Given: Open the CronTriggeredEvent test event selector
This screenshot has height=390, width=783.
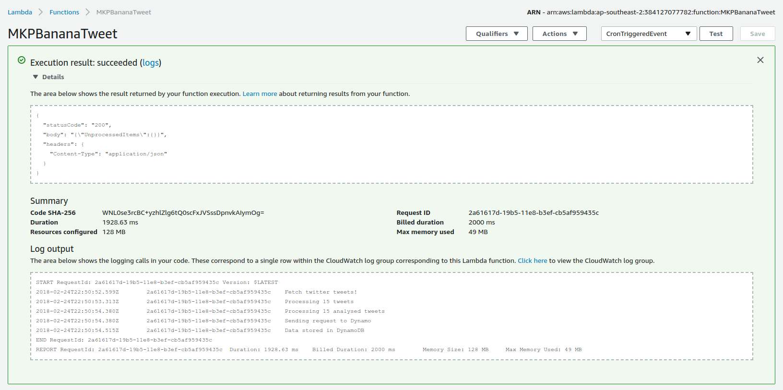Looking at the screenshot, I should pos(649,34).
